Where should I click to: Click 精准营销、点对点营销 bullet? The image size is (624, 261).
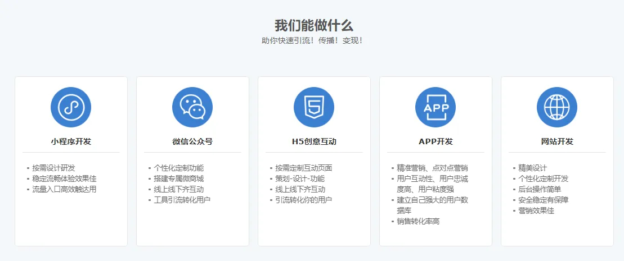(x=432, y=168)
